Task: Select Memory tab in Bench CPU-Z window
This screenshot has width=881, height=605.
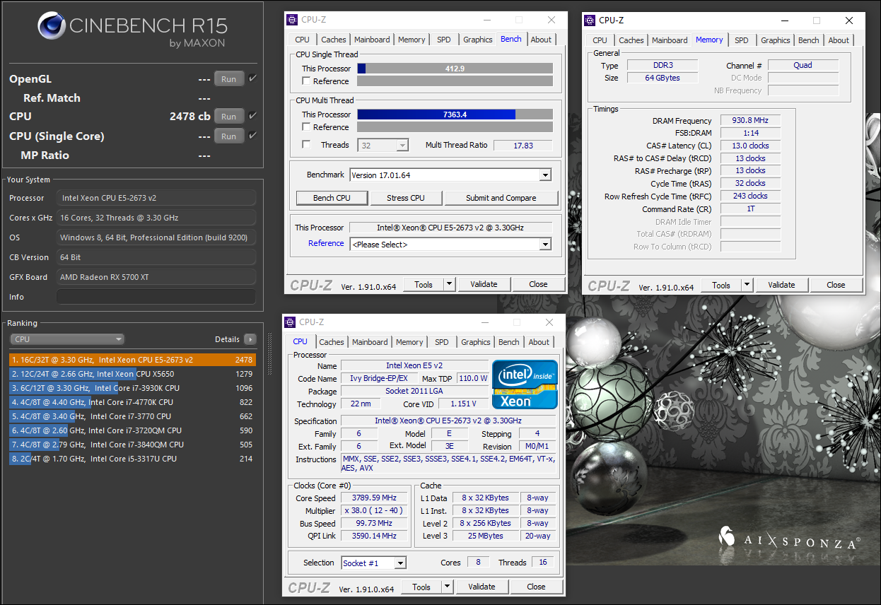Action: (412, 40)
